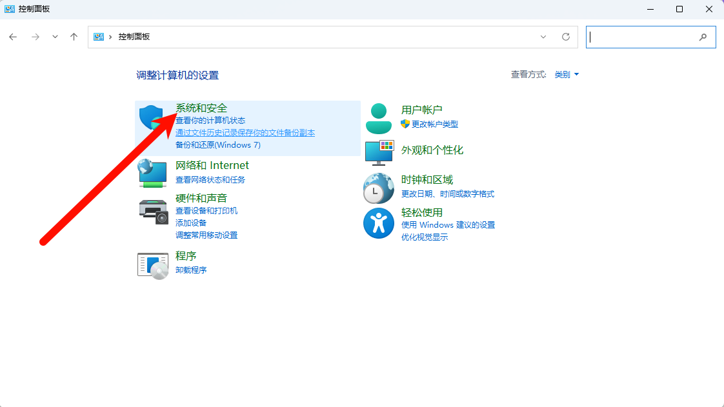This screenshot has width=724, height=407.
Task: Click the control panel icon in address bar
Action: click(x=98, y=37)
